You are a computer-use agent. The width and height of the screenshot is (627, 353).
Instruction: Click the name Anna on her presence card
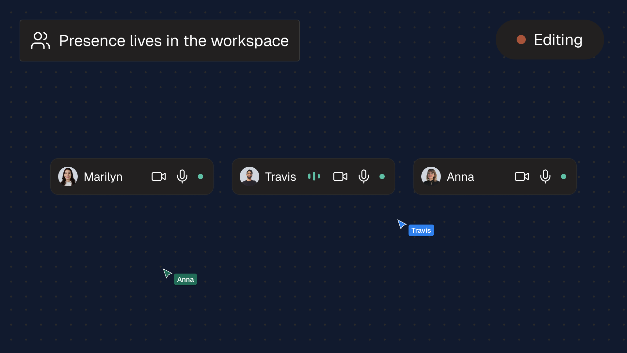pyautogui.click(x=460, y=177)
